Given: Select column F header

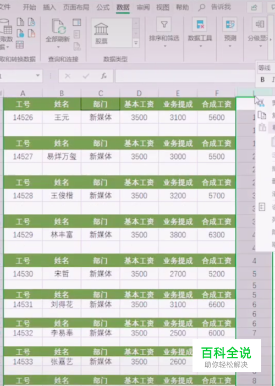Looking at the screenshot, I should (x=216, y=93).
